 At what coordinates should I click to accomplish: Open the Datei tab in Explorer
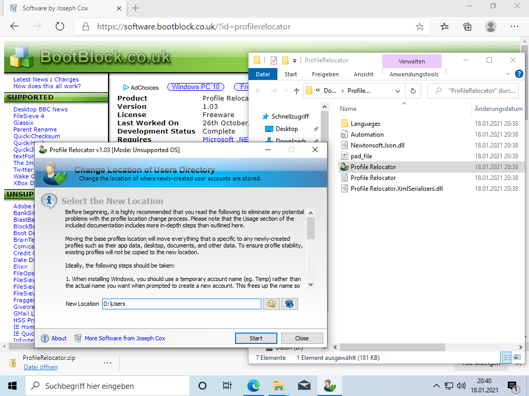click(262, 74)
